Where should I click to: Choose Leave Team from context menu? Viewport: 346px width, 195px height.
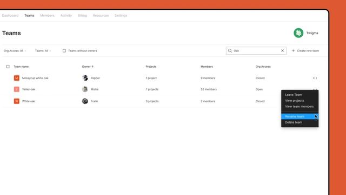(x=300, y=95)
